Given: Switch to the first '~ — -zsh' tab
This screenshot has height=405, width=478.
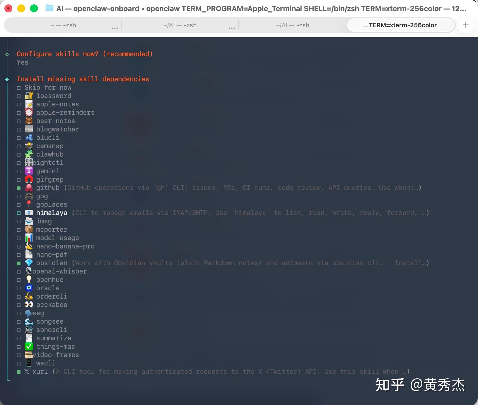Looking at the screenshot, I should [x=63, y=25].
